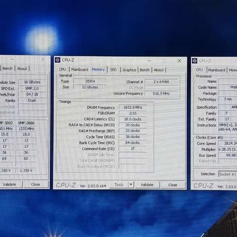Click the Dual ranks value

tap(32, 100)
